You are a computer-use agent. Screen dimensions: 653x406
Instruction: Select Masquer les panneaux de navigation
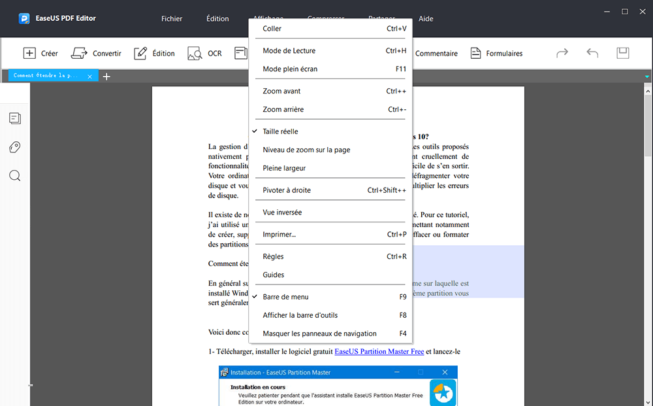331,333
